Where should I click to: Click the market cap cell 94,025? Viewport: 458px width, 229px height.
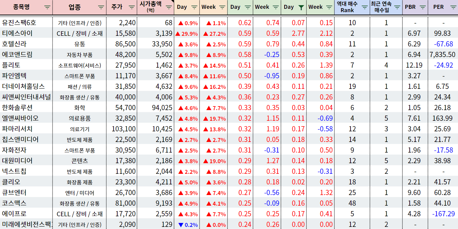(x=155, y=108)
